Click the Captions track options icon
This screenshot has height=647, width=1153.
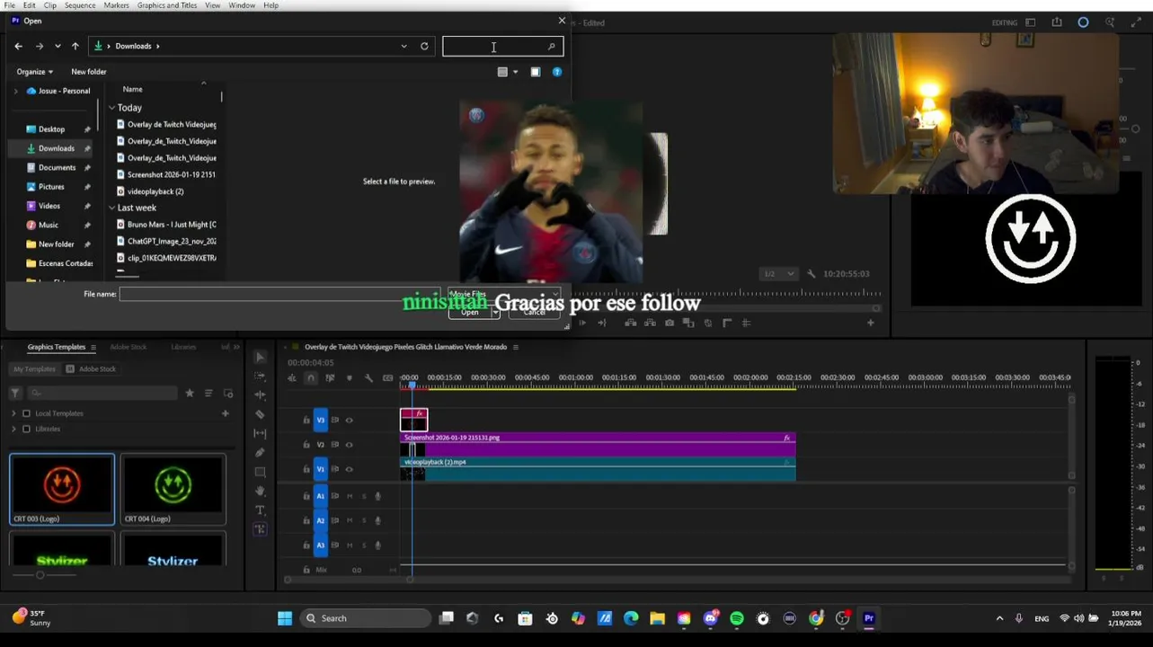coord(387,377)
